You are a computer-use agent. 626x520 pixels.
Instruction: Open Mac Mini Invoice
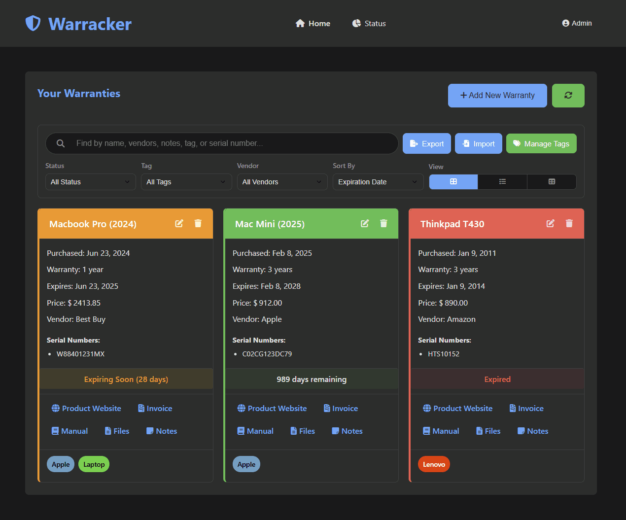tap(341, 408)
